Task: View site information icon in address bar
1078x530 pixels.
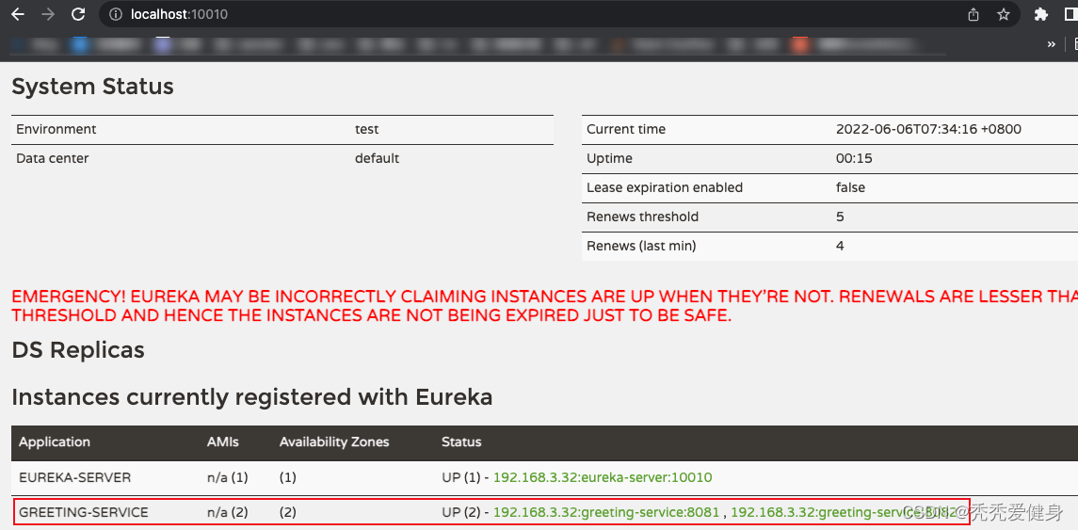Action: pos(116,14)
